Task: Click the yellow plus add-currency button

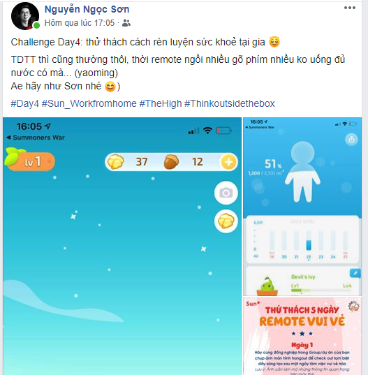Action: point(228,162)
